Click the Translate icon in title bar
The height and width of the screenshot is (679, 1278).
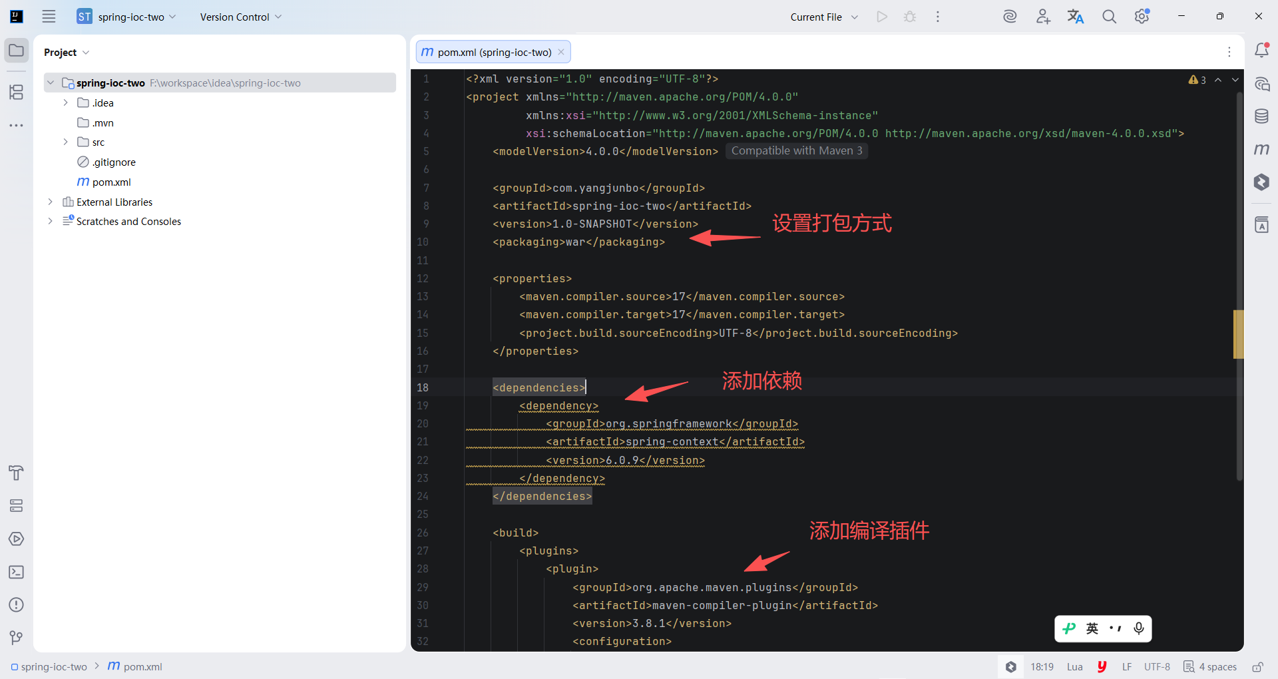click(1076, 17)
